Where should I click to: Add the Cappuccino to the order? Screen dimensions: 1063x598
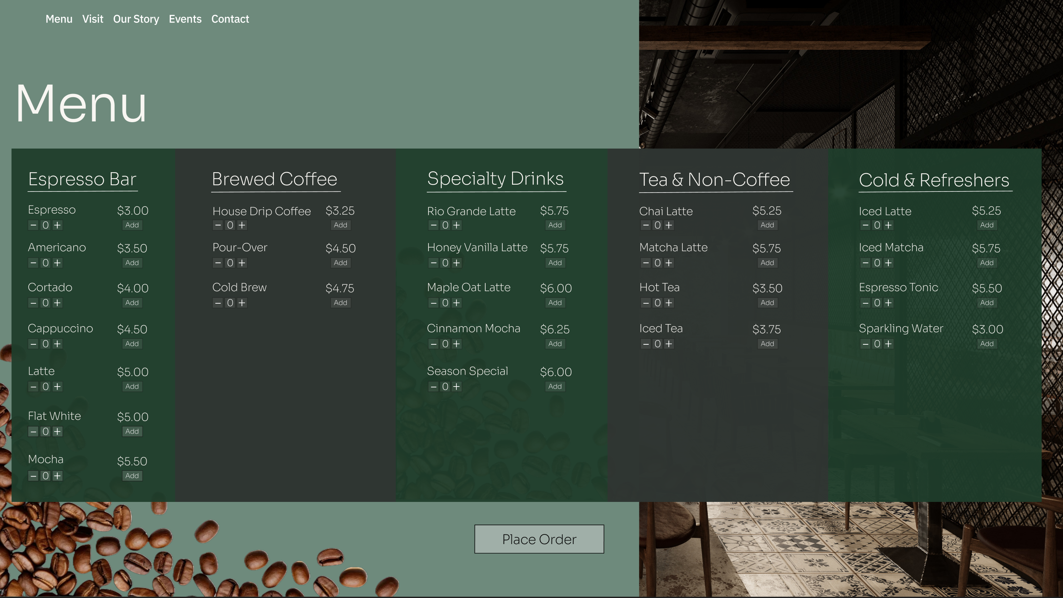132,343
